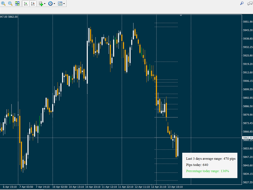Click the 'Last 3 days average range' text
Image resolution: width=253 pixels, height=190 pixels.
[210, 158]
